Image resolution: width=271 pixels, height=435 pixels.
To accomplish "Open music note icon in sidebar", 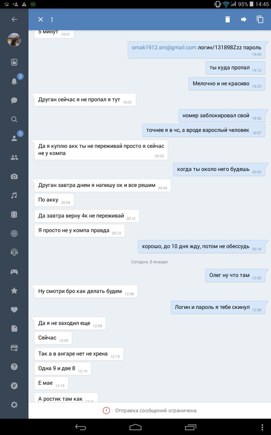I will [14, 195].
